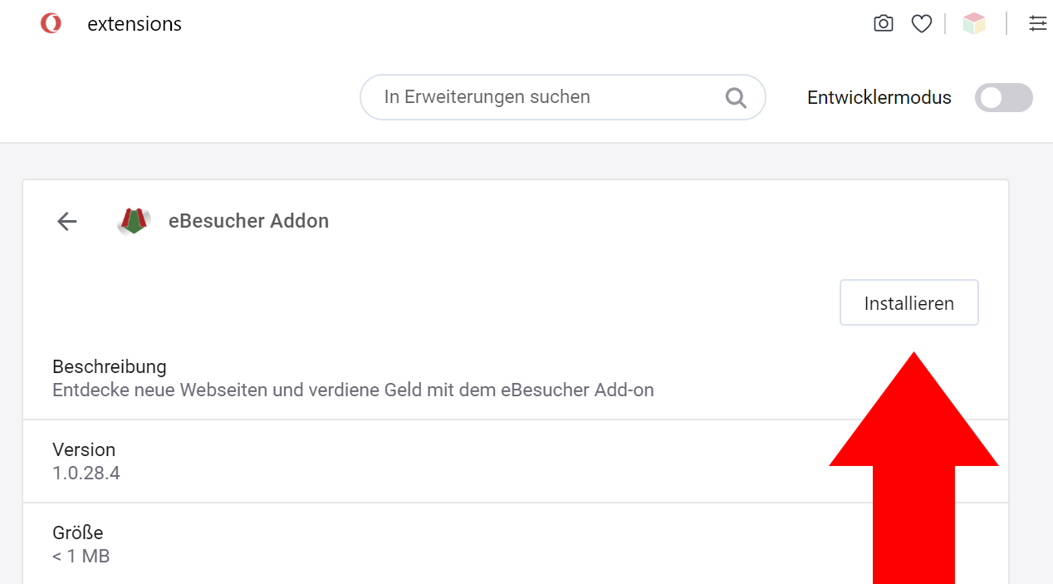Open the extensions cube icon
The height and width of the screenshot is (584, 1053).
tap(974, 23)
